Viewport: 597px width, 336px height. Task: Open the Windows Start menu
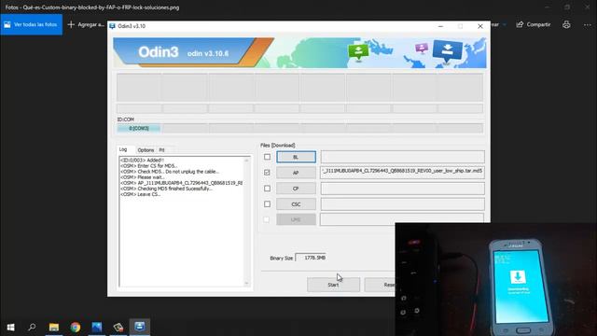(10, 327)
